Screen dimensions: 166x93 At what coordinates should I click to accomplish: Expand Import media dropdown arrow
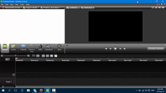tap(38, 8)
